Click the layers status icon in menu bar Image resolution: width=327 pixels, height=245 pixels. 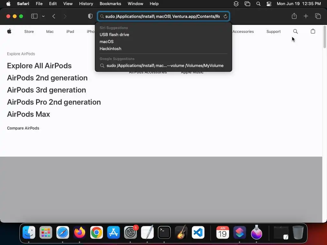pyautogui.click(x=236, y=4)
